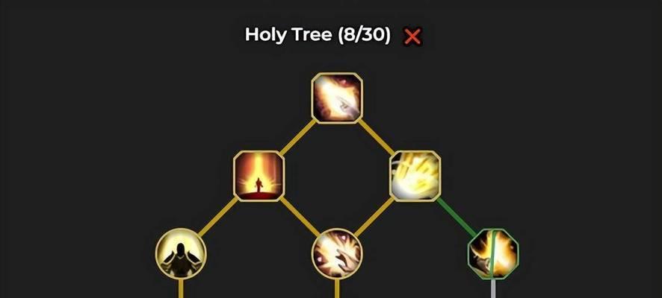Reset Holy Tree using the red X
Image resolution: width=662 pixels, height=298 pixels.
click(x=412, y=37)
